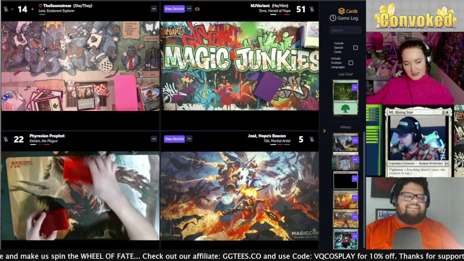464x261 pixels.
Task: Decrease TheSeamstress life total with minus
Action: pyautogui.click(x=12, y=9)
